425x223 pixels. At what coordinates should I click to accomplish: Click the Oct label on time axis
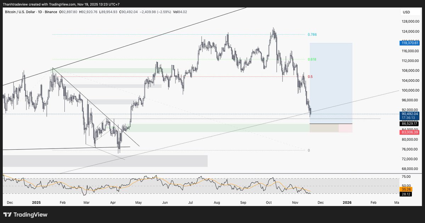tap(268, 202)
